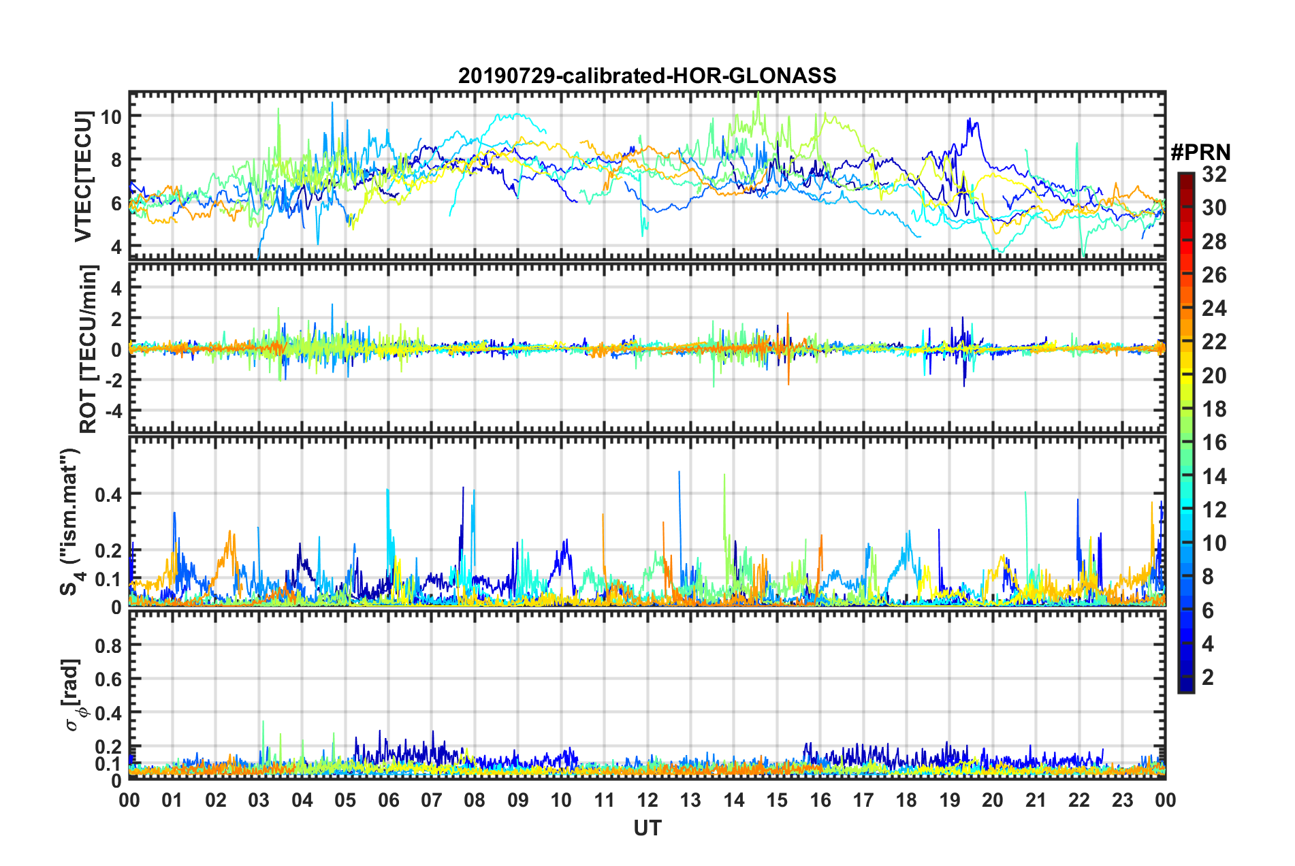The image size is (1295, 866).
Task: Click colorbar tick label "28"
Action: [x=1214, y=242]
